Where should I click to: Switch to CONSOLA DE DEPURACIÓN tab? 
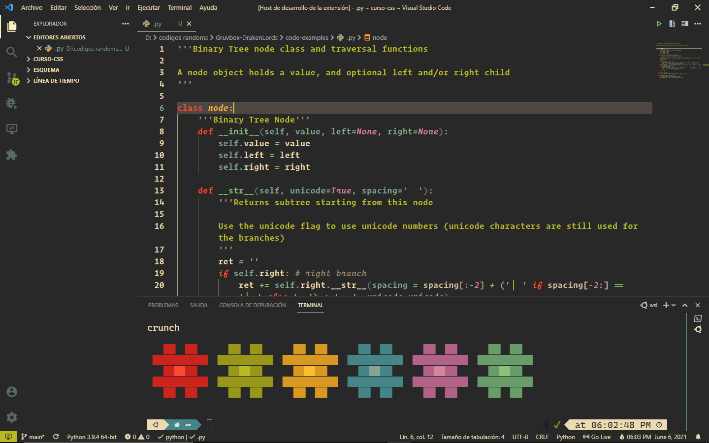click(253, 305)
